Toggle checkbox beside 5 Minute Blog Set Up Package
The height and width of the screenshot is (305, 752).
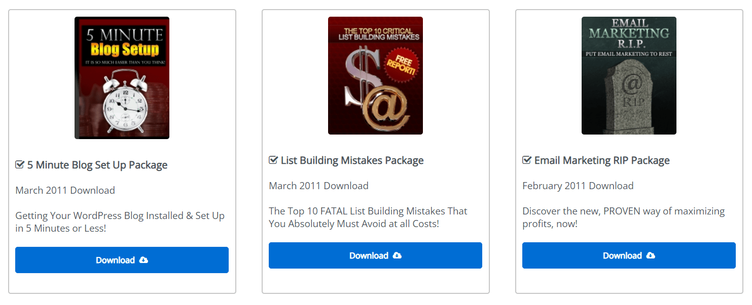[x=20, y=165]
